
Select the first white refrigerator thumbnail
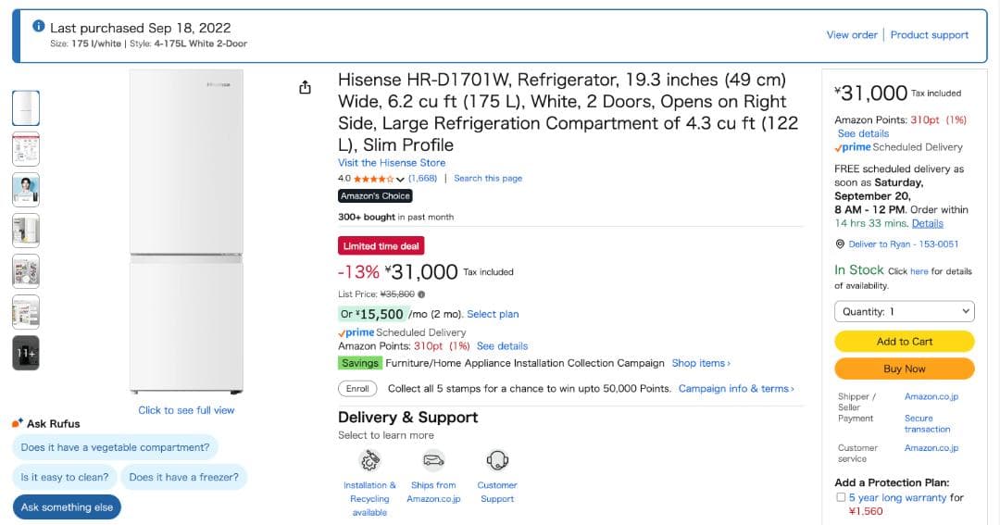[26, 108]
